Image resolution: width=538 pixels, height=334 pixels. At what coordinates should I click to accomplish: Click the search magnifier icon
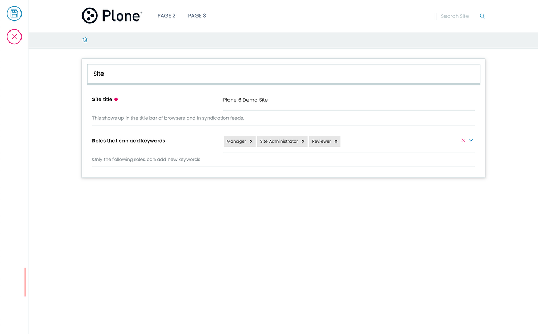(x=482, y=16)
